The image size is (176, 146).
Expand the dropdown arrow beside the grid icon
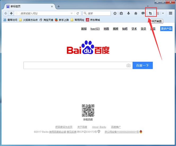(163, 13)
